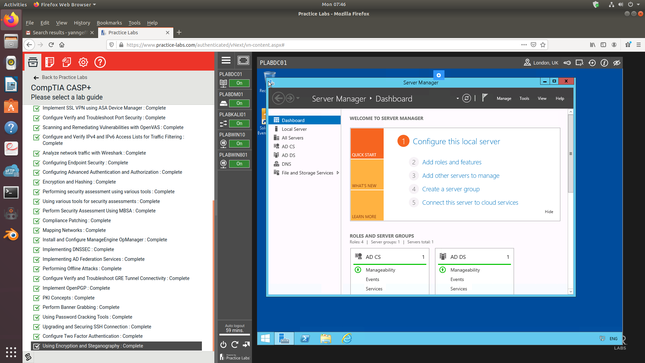Screen dimensions: 645x363
Task: Open a new Firefox tab
Action: pyautogui.click(x=179, y=33)
